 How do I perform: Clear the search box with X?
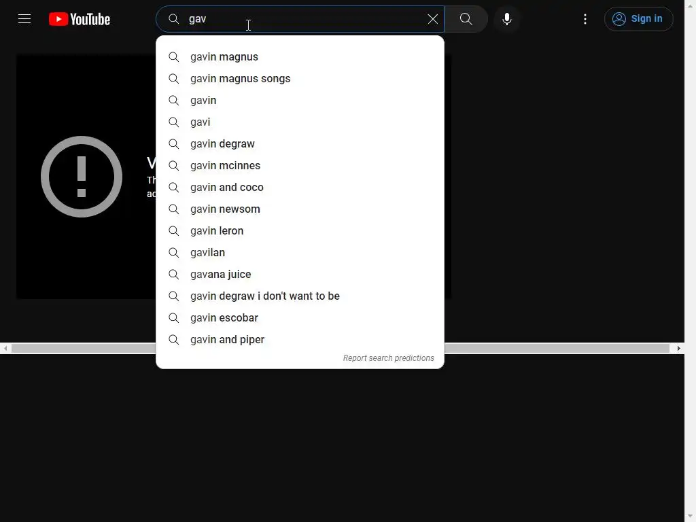[433, 19]
